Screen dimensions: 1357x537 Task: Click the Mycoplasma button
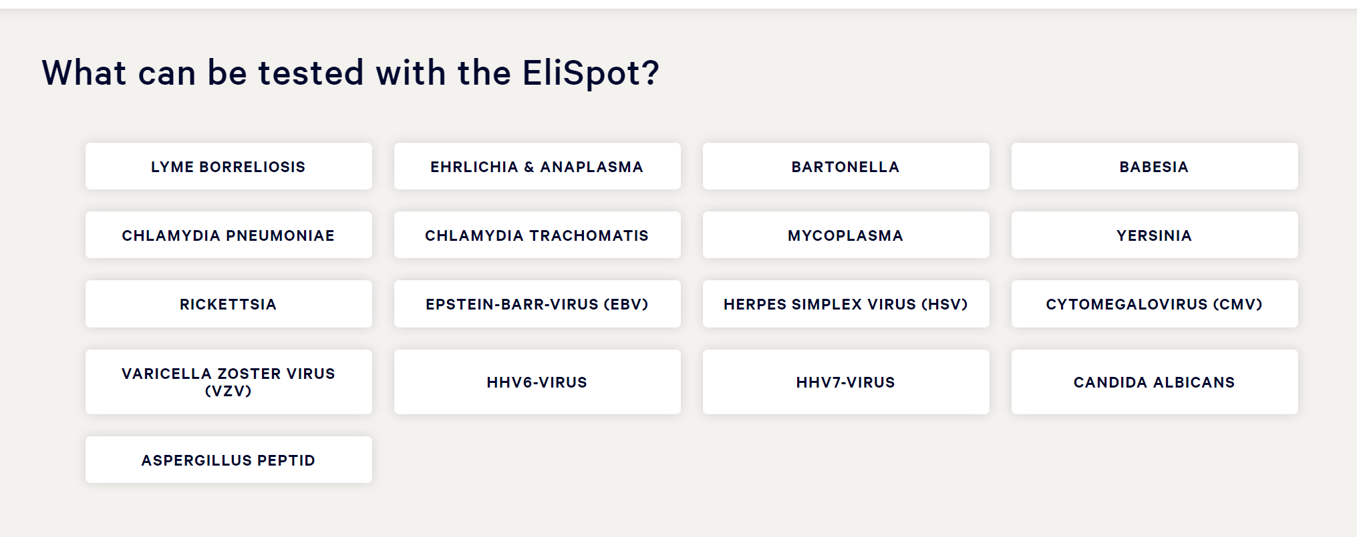click(846, 235)
